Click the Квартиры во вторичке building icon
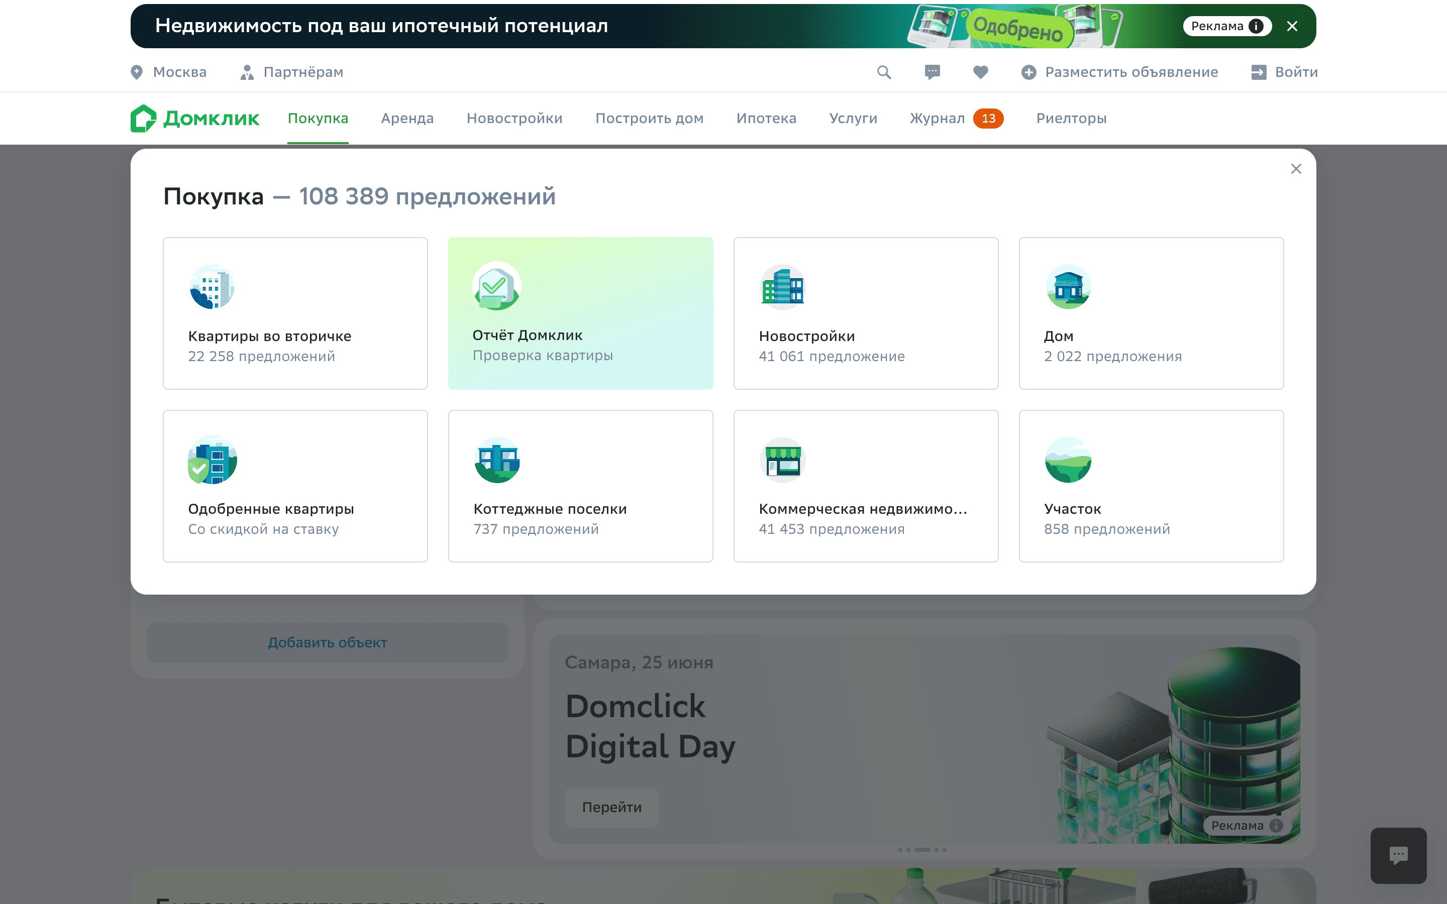The width and height of the screenshot is (1447, 904). (212, 287)
